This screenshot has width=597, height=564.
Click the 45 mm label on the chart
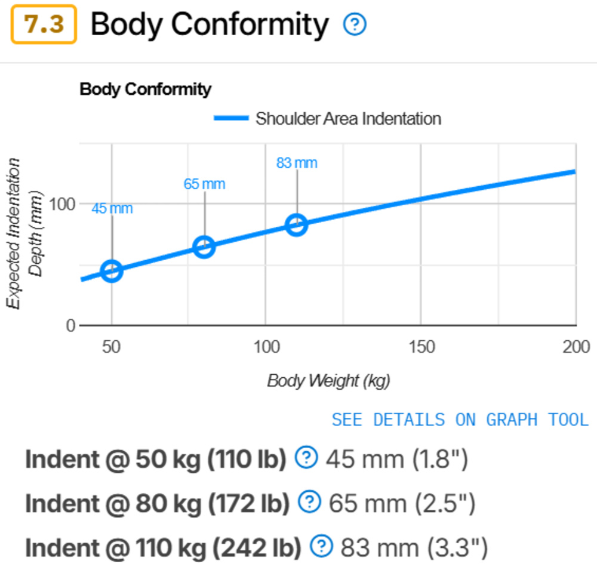pos(113,208)
